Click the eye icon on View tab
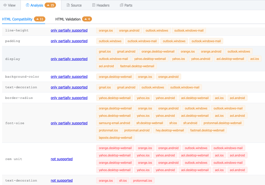This screenshot has width=265, height=185. [5, 5]
